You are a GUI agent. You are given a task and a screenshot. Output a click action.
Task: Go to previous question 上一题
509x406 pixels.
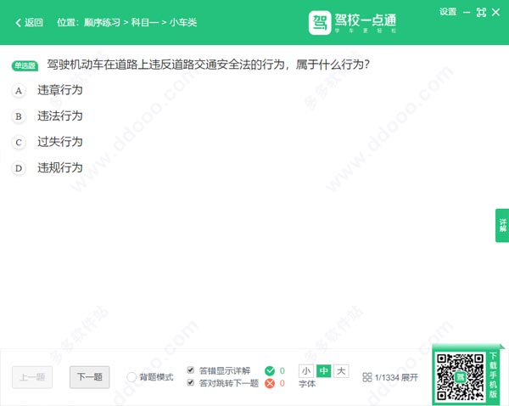pos(32,377)
